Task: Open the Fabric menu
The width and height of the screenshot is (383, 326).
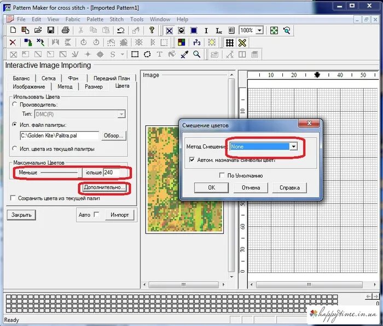Action: 73,19
